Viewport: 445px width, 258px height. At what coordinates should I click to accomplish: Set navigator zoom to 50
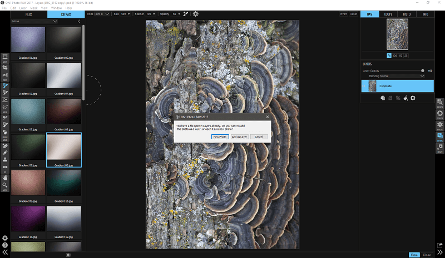(x=400, y=55)
